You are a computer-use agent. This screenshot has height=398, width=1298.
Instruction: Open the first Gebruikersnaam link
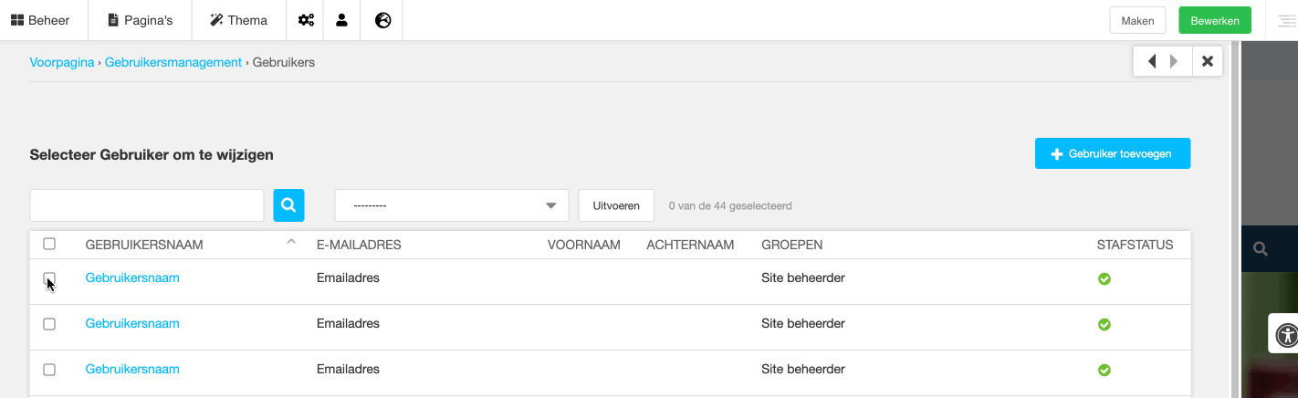132,278
